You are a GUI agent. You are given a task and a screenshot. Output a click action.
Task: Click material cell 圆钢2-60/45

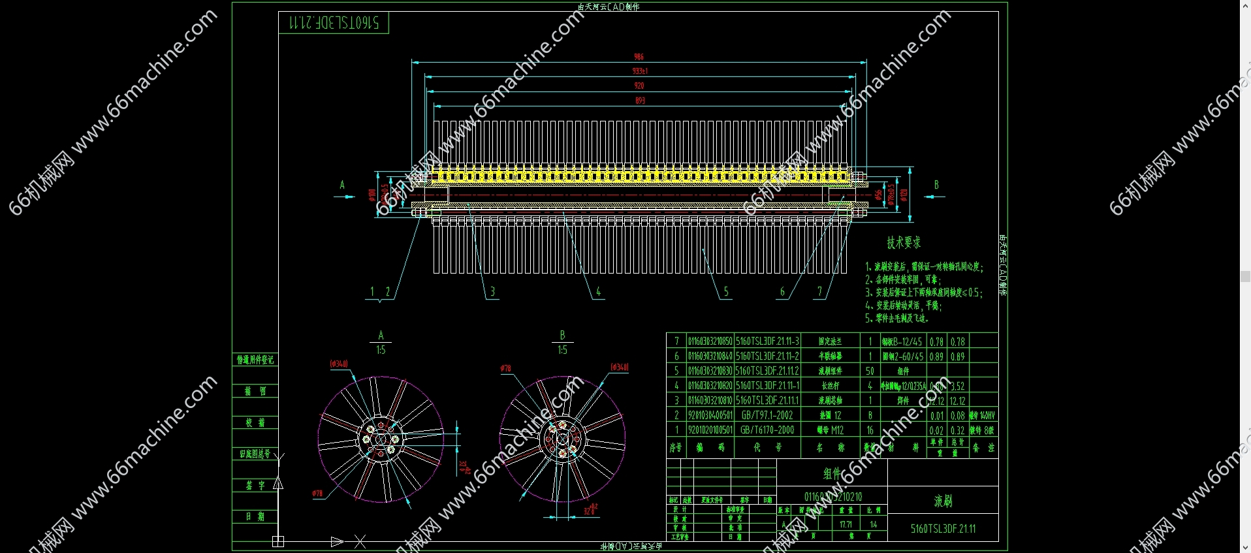pos(902,356)
